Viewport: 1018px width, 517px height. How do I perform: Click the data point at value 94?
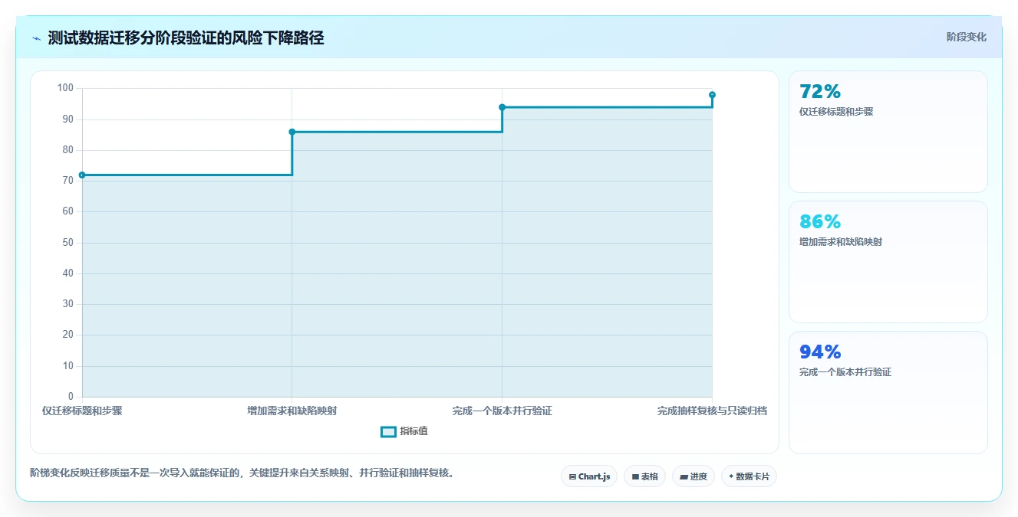(x=502, y=107)
